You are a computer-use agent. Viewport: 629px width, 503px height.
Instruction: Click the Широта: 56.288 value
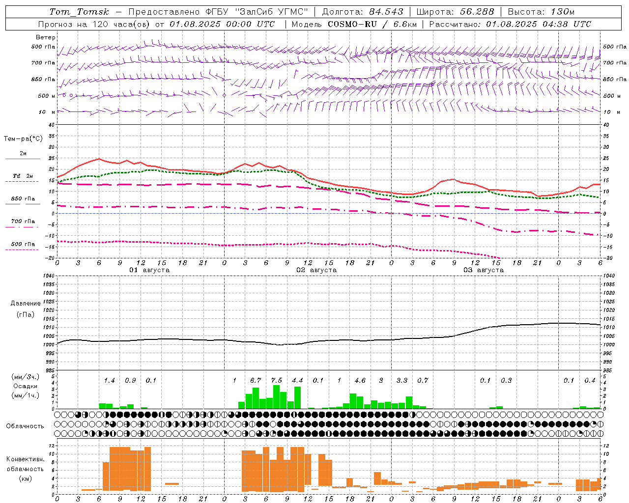click(x=455, y=12)
